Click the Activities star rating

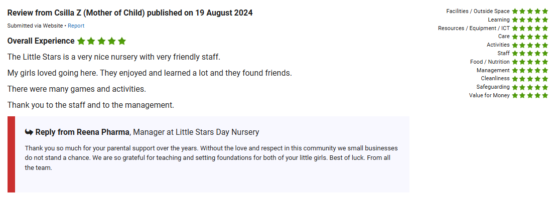click(x=530, y=45)
